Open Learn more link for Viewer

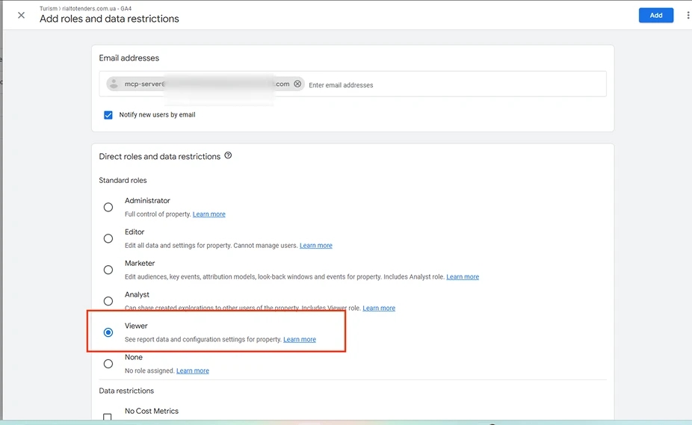300,339
